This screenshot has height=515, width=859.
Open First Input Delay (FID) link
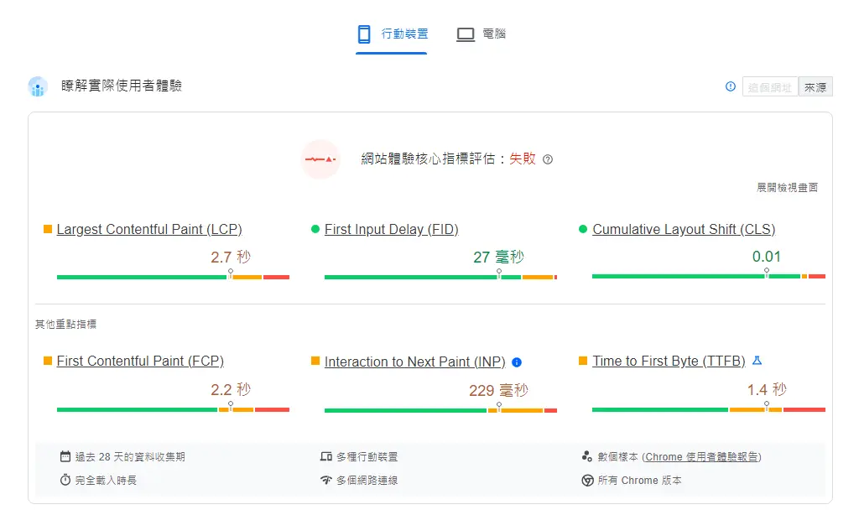[391, 230]
